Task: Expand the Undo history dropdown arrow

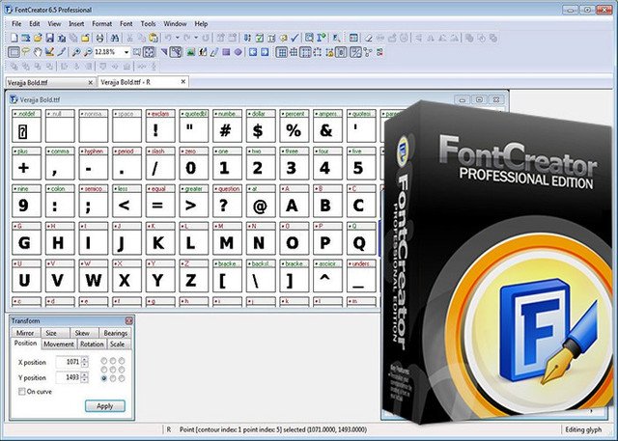Action: coord(178,38)
